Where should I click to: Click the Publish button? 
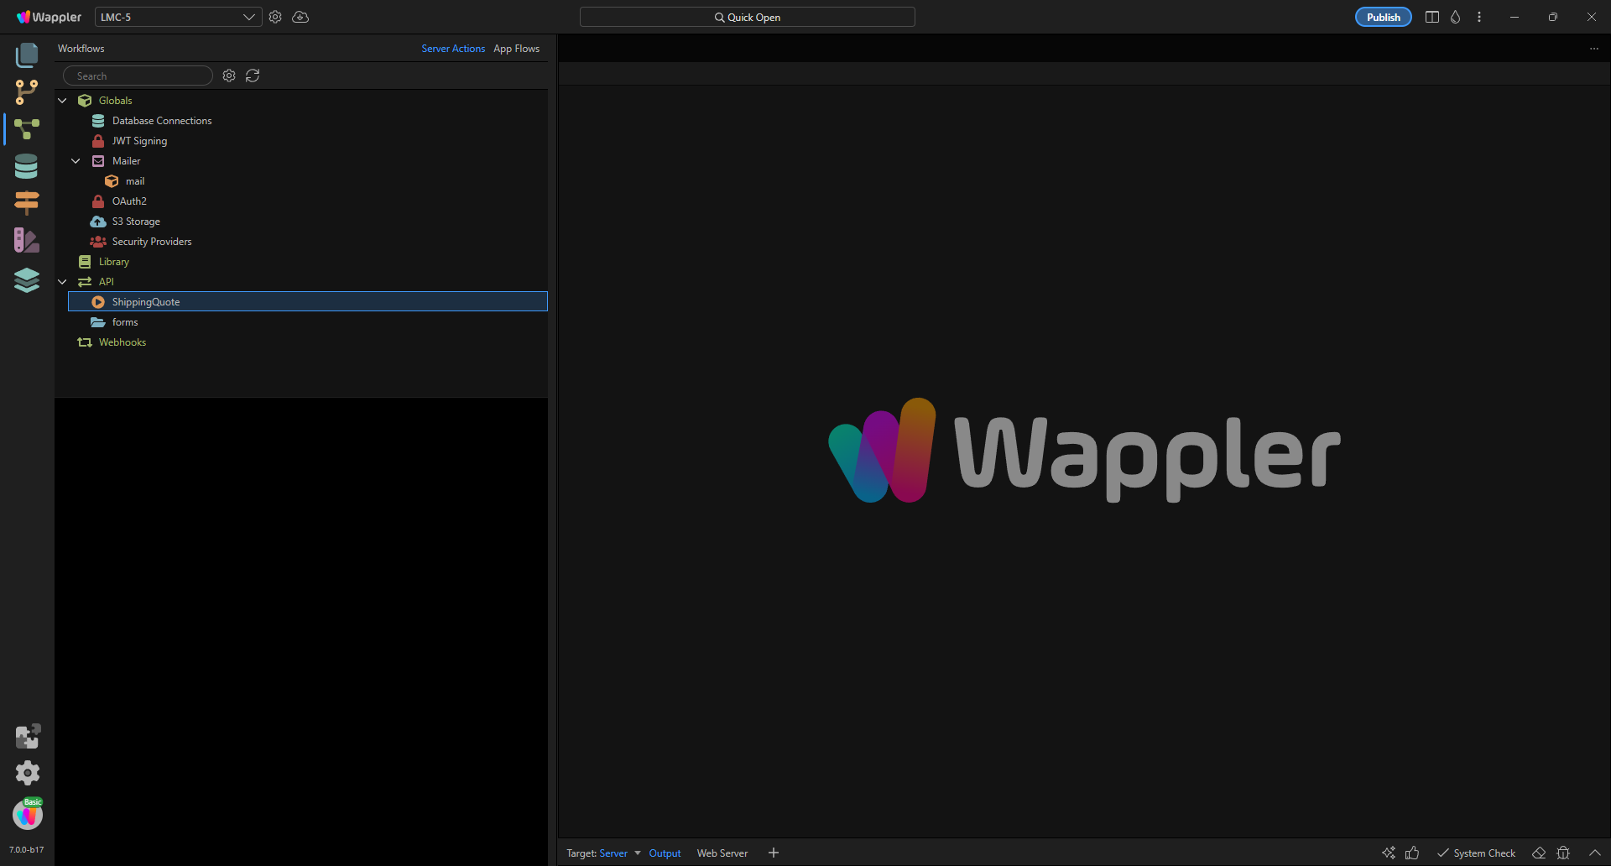tap(1383, 17)
